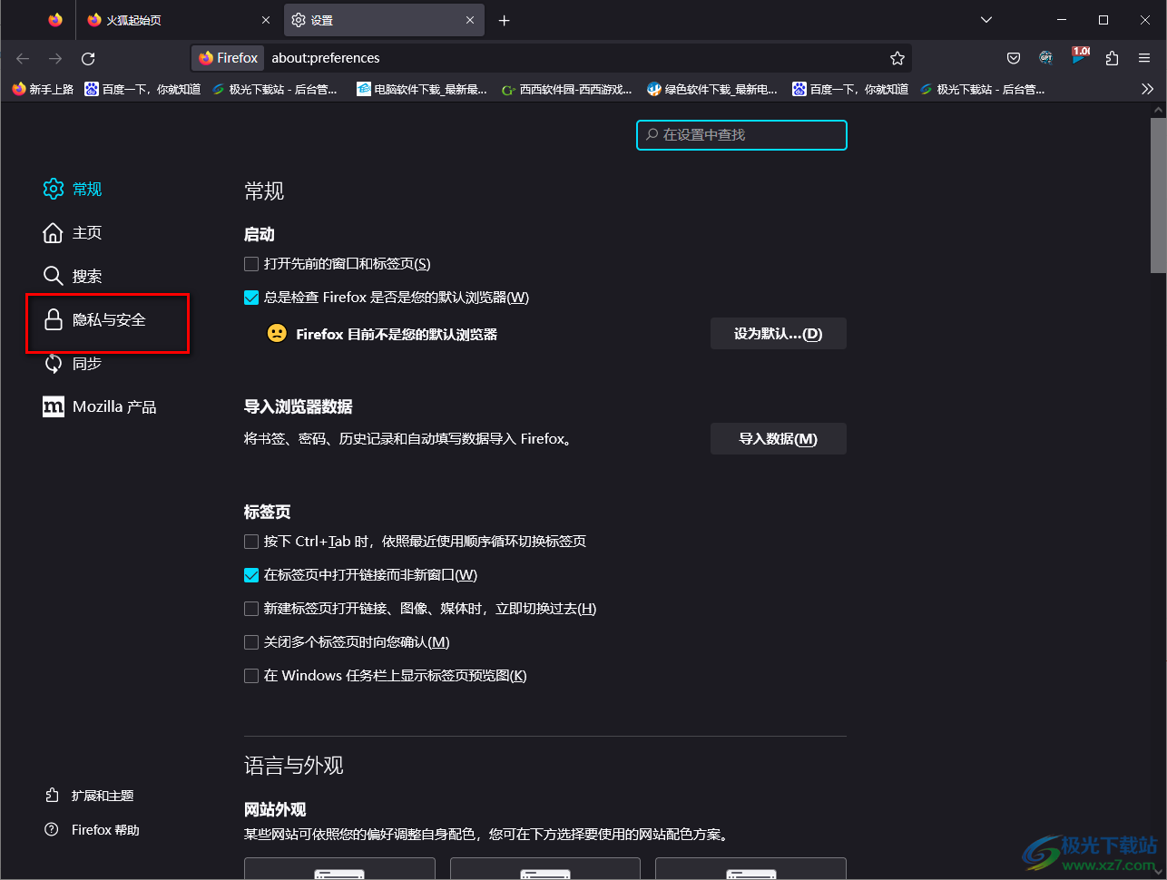Open the list all tabs dropdown arrow
This screenshot has width=1167, height=880.
[x=986, y=20]
